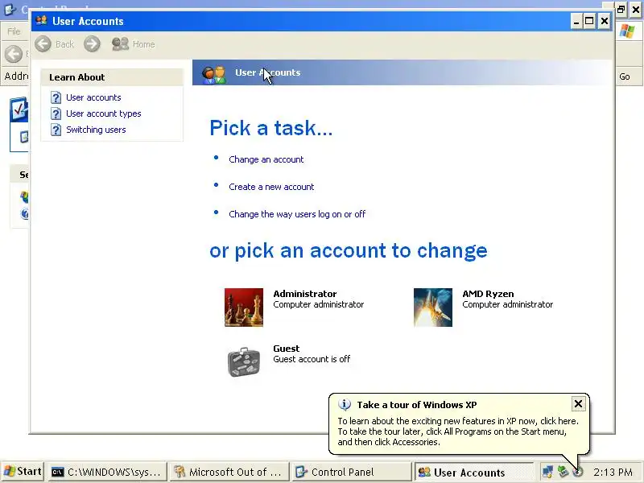
Task: Click the system clock showing 2:13 PM
Action: pyautogui.click(x=613, y=473)
